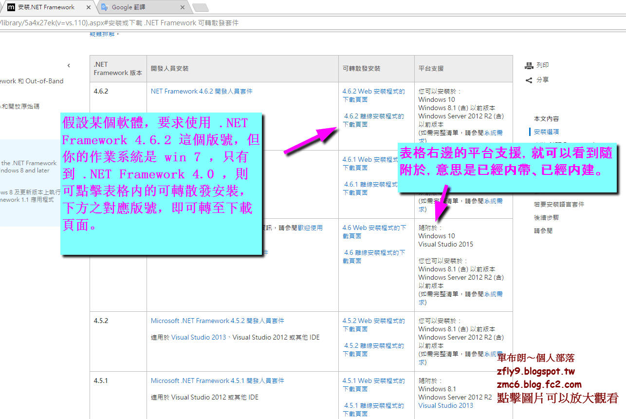Open the 4.6.2 Web 安裝程式 download page
This screenshot has width=626, height=419.
click(x=373, y=95)
